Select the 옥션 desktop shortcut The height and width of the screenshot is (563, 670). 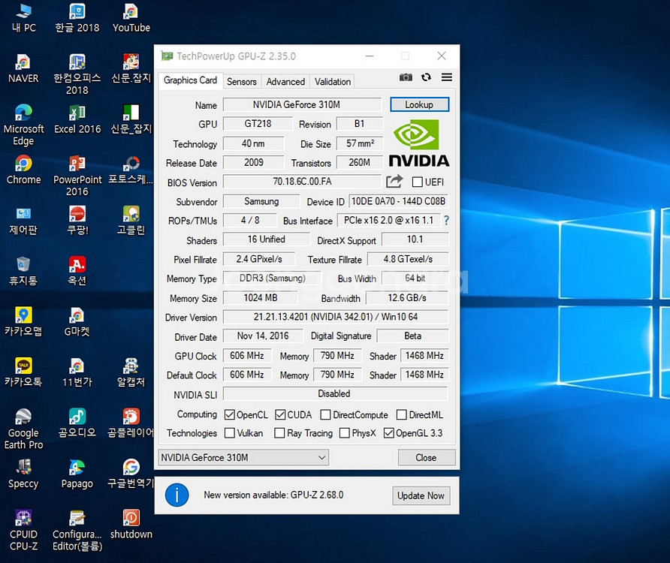pyautogui.click(x=77, y=272)
